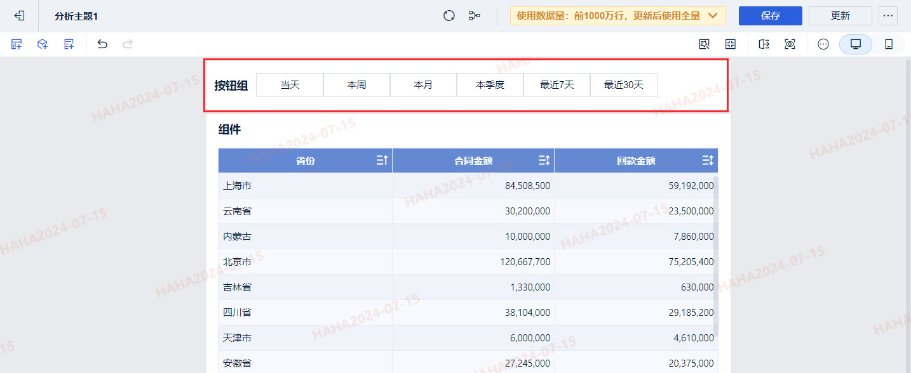Viewport: 911px width, 373px height.
Task: Undo the last action
Action: point(102,44)
